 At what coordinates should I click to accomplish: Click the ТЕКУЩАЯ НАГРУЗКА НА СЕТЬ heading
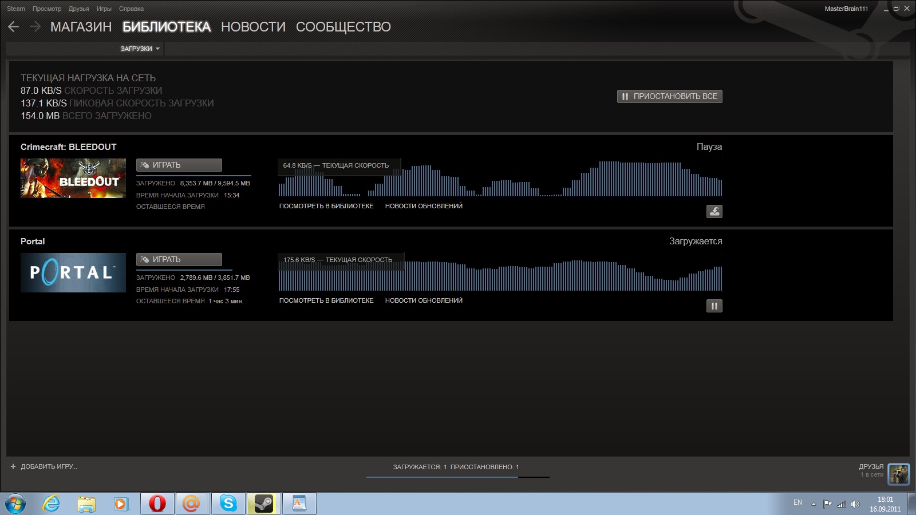pos(88,78)
